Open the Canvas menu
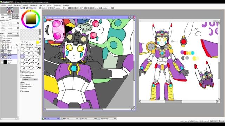225x126 pixels. pos(17,5)
